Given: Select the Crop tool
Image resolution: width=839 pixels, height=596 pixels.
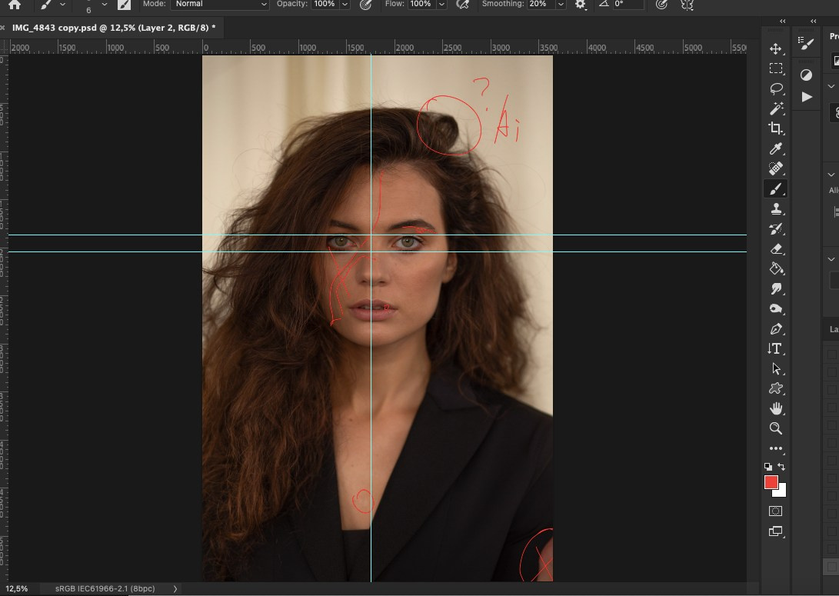Looking at the screenshot, I should click(775, 128).
